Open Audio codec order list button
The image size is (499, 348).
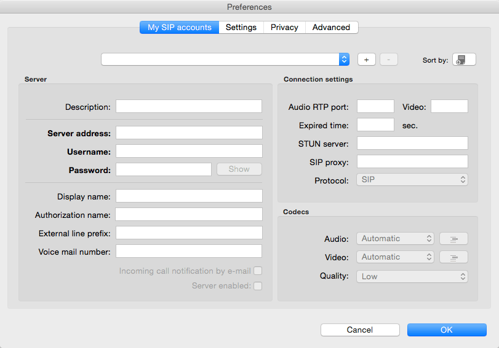click(453, 239)
